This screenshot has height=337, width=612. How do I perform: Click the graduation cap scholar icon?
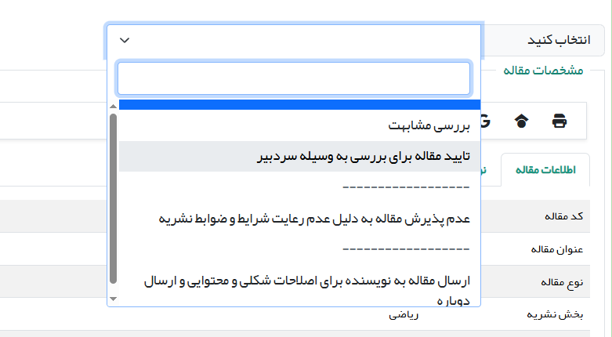point(521,121)
